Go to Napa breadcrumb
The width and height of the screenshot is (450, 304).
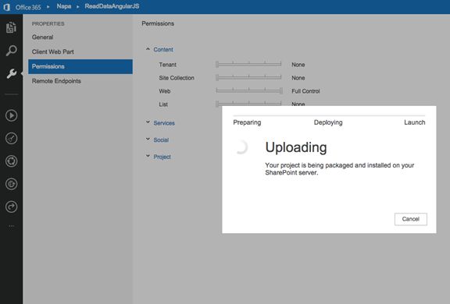click(64, 6)
